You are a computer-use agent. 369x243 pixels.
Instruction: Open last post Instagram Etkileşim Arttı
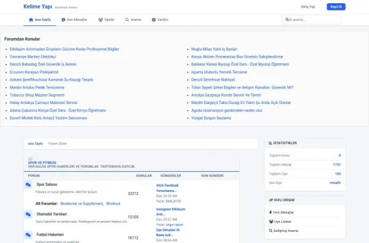[170, 212]
